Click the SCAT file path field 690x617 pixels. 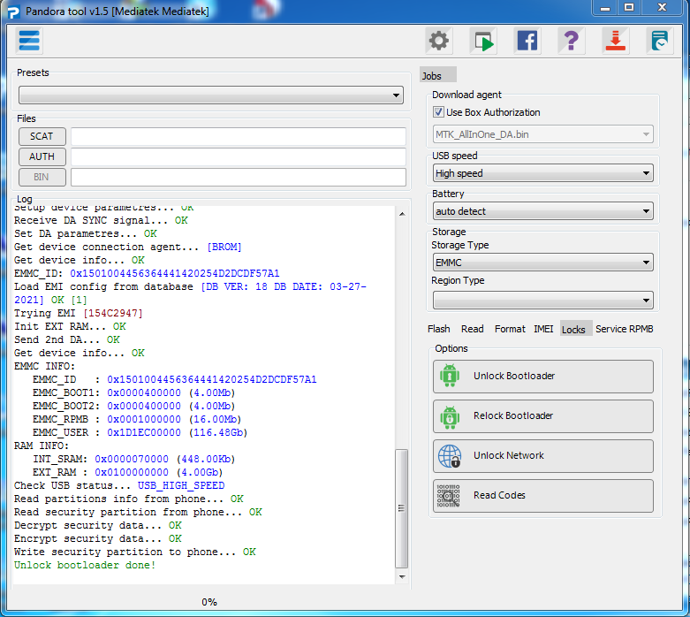coord(238,136)
